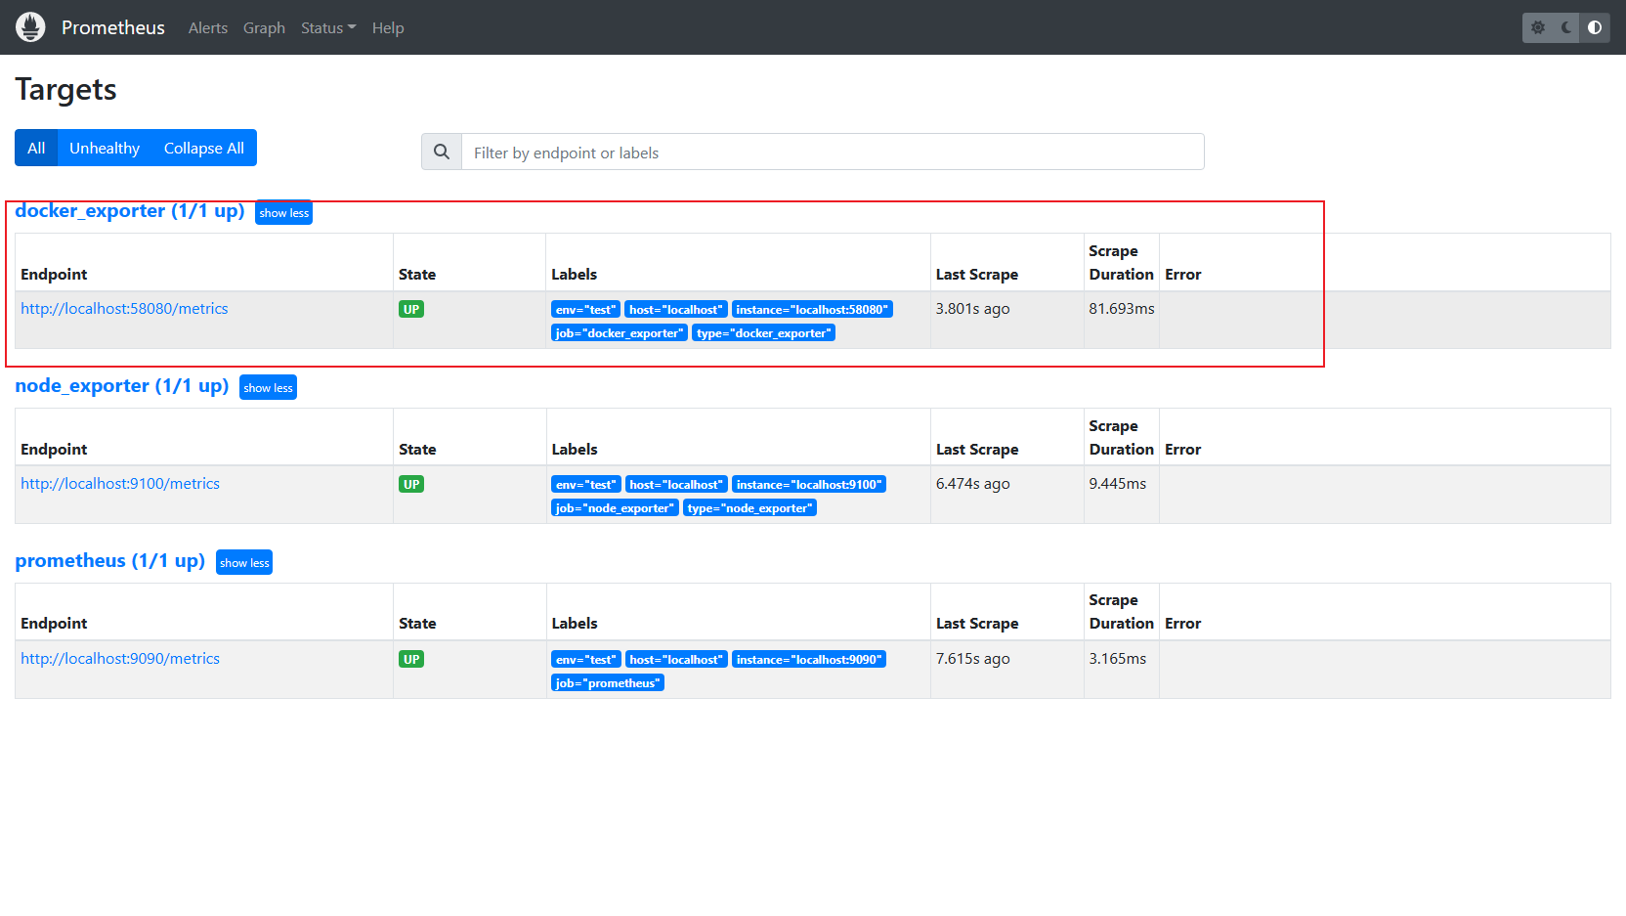Click env="test" label in docker_exporter row
Screen dimensions: 1626x916
(x=586, y=309)
